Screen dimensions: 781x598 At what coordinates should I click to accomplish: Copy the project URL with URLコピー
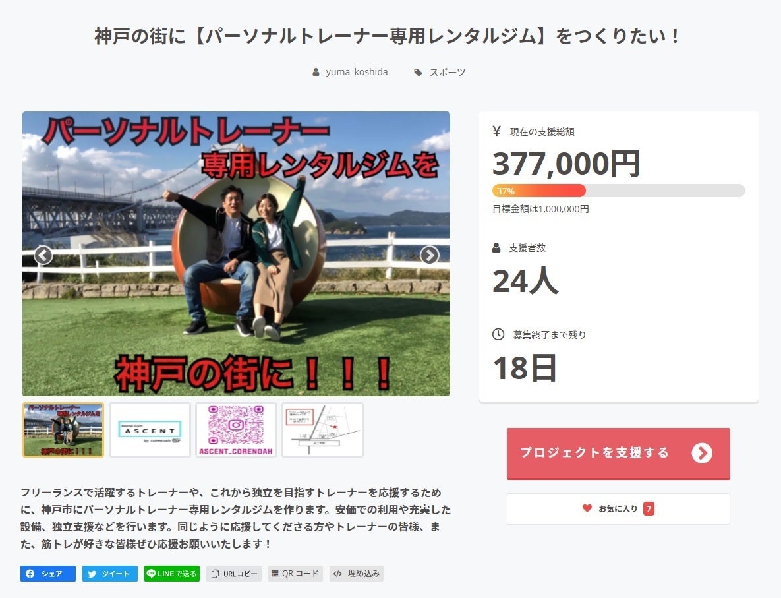point(234,574)
